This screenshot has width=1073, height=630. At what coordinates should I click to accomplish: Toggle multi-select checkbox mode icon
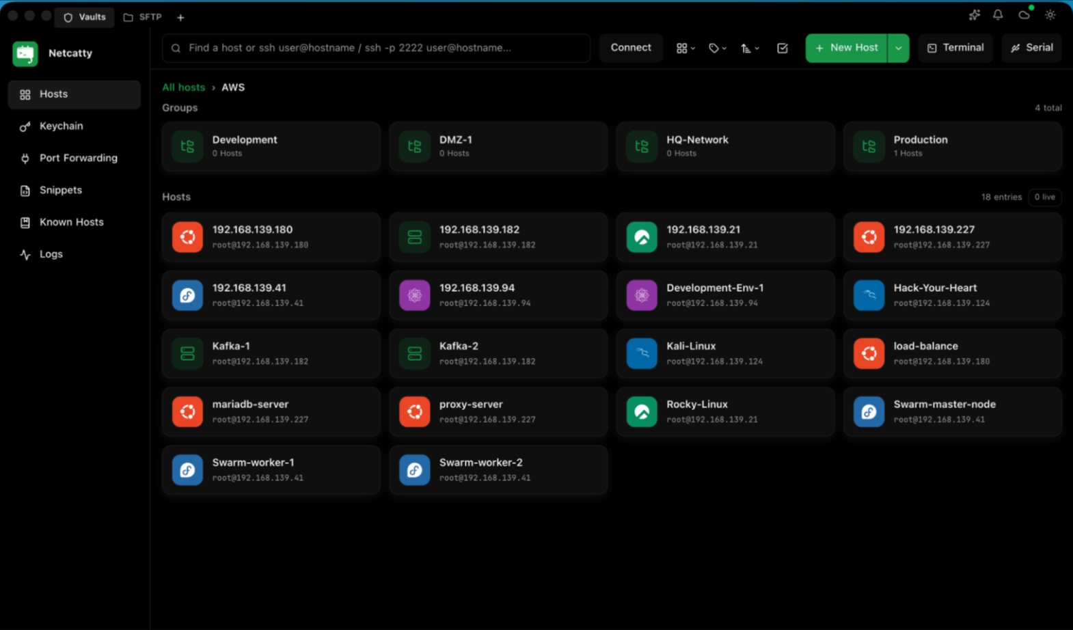click(x=783, y=49)
